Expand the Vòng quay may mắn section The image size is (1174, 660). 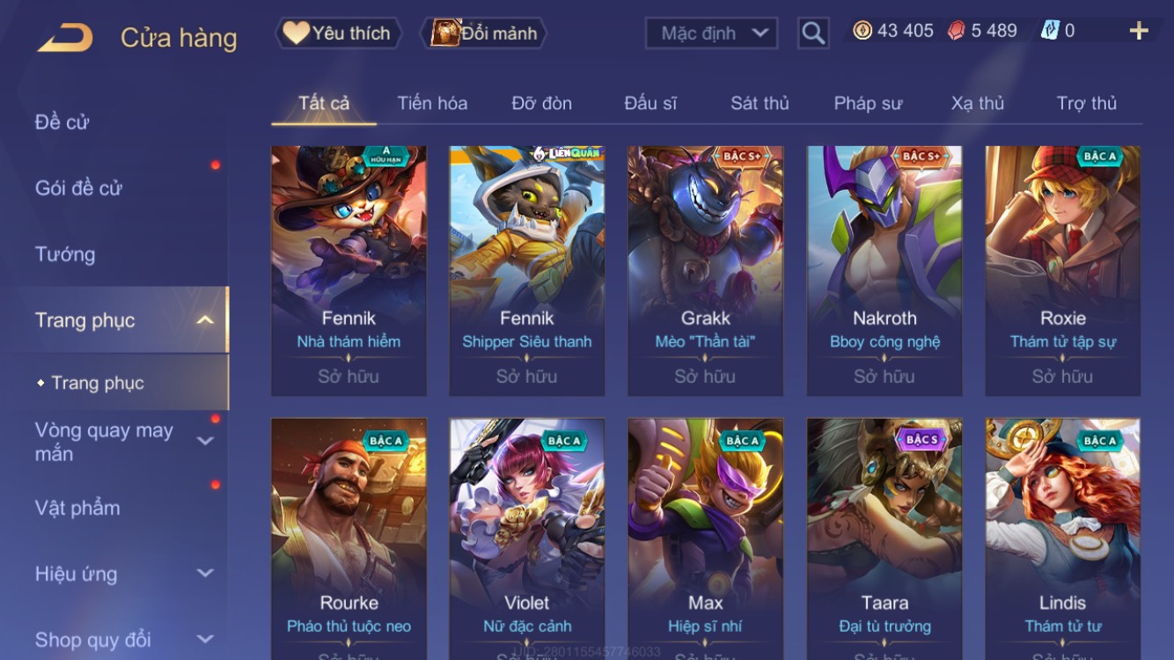205,441
